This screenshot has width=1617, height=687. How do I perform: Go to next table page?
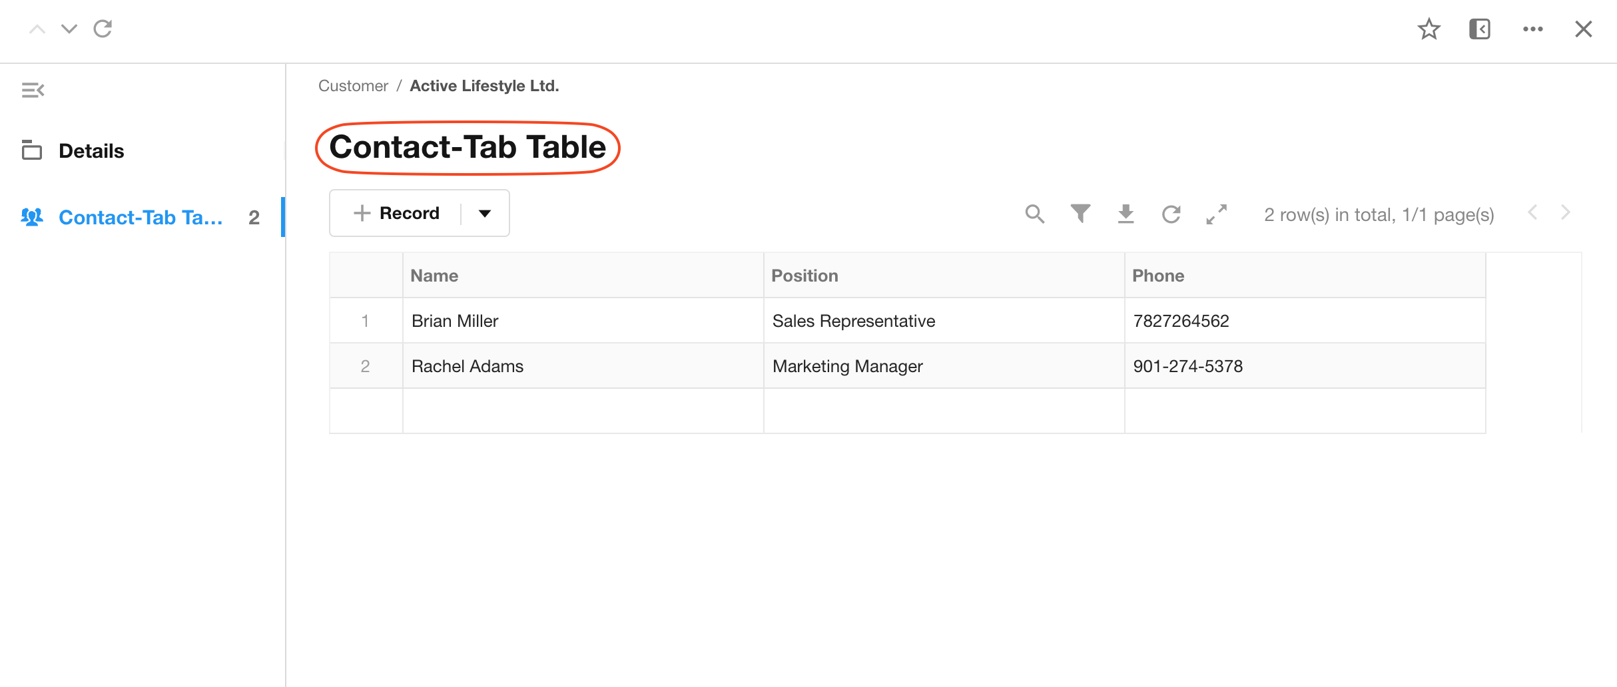point(1565,213)
